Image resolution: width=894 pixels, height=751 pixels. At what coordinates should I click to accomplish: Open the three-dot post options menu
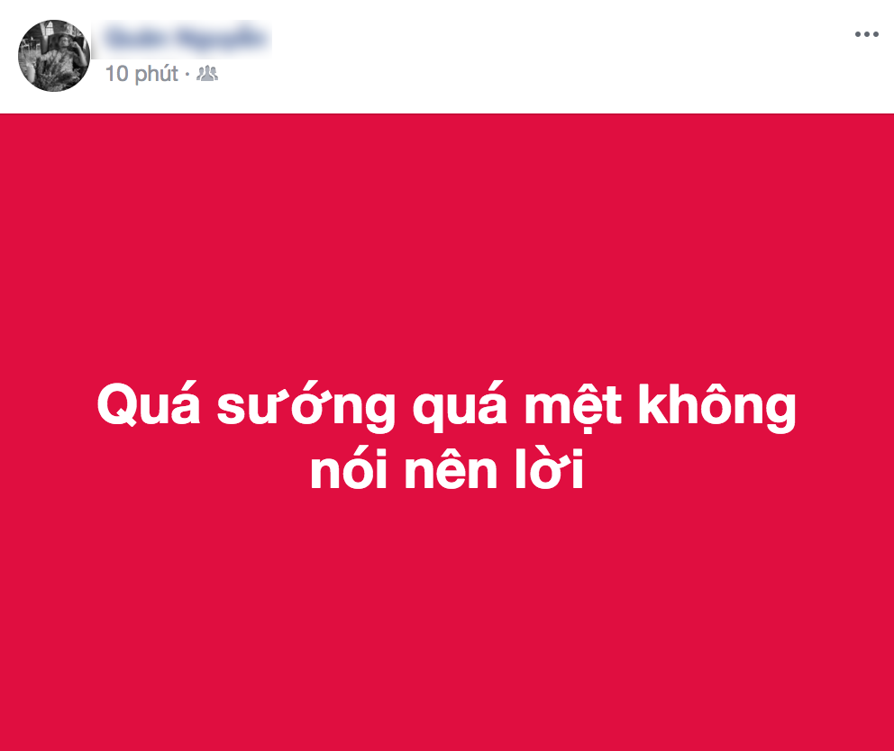pyautogui.click(x=866, y=35)
